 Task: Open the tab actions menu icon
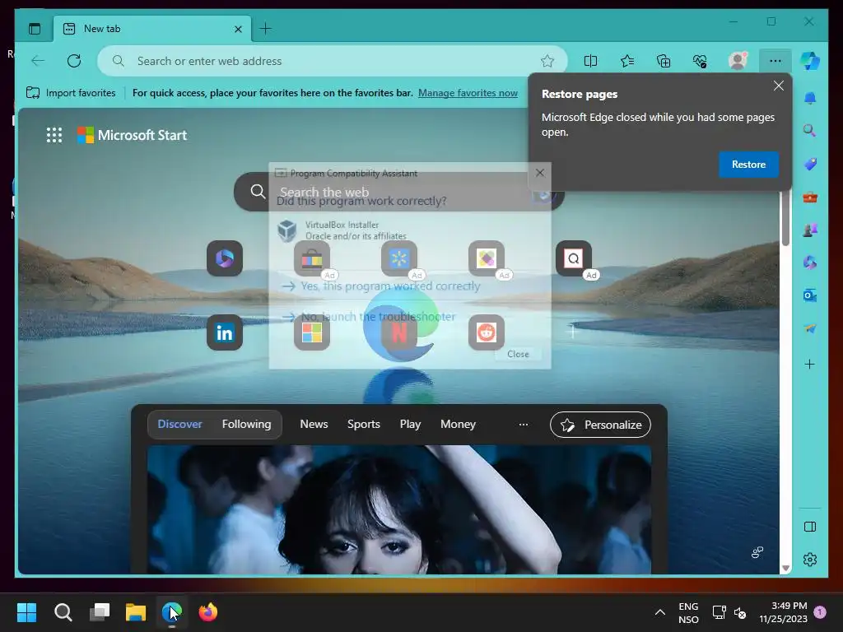click(x=35, y=29)
